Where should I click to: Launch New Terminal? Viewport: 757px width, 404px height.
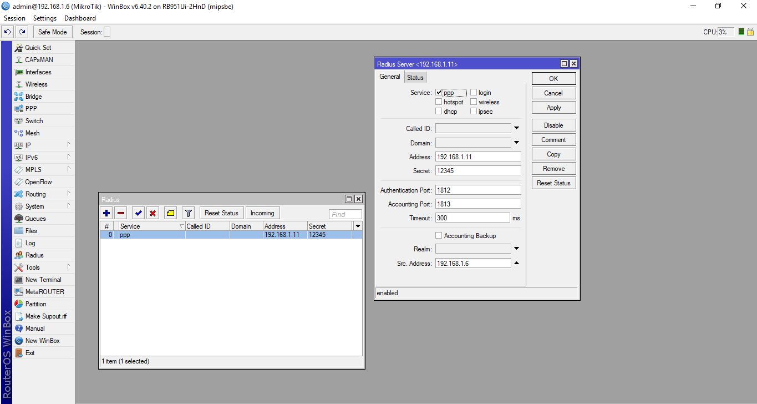[43, 280]
